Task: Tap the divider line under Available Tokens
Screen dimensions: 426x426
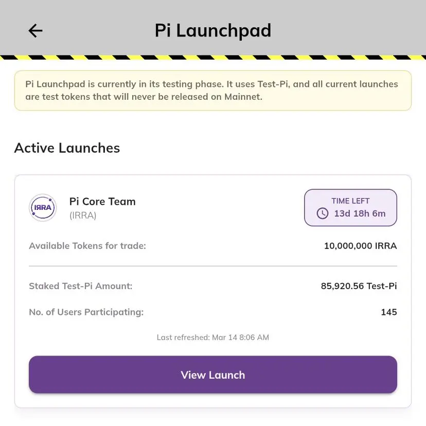Action: (213, 266)
